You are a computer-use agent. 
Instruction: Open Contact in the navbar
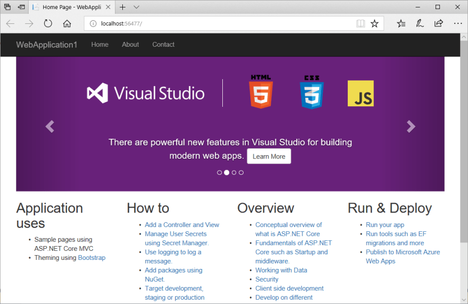[163, 45]
